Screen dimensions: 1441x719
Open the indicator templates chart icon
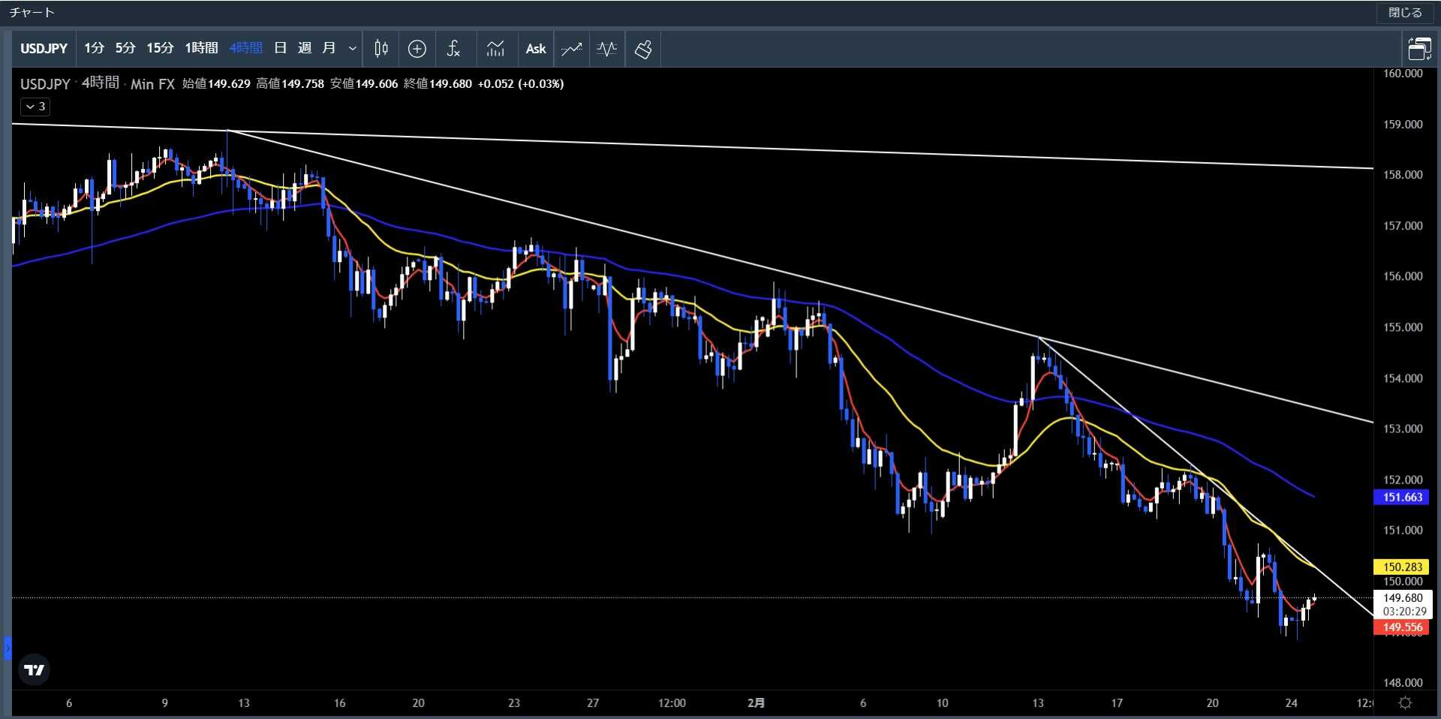[495, 49]
